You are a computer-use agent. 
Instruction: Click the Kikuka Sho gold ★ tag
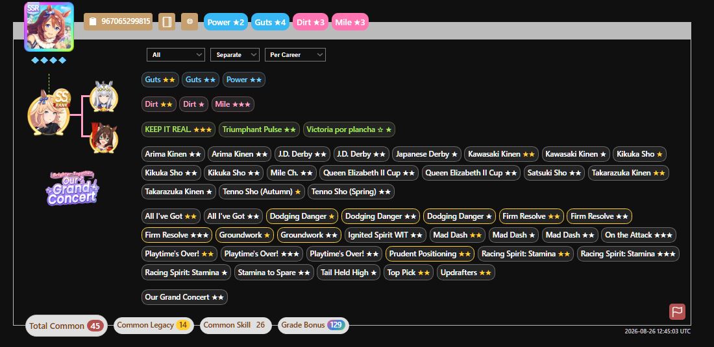tap(640, 154)
